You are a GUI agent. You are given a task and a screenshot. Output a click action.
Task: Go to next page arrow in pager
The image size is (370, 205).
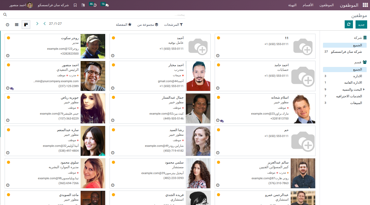(x=37, y=24)
